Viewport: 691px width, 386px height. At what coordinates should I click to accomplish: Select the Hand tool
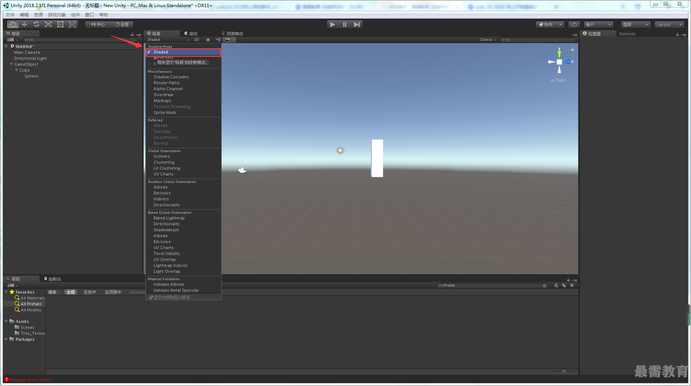[x=13, y=24]
